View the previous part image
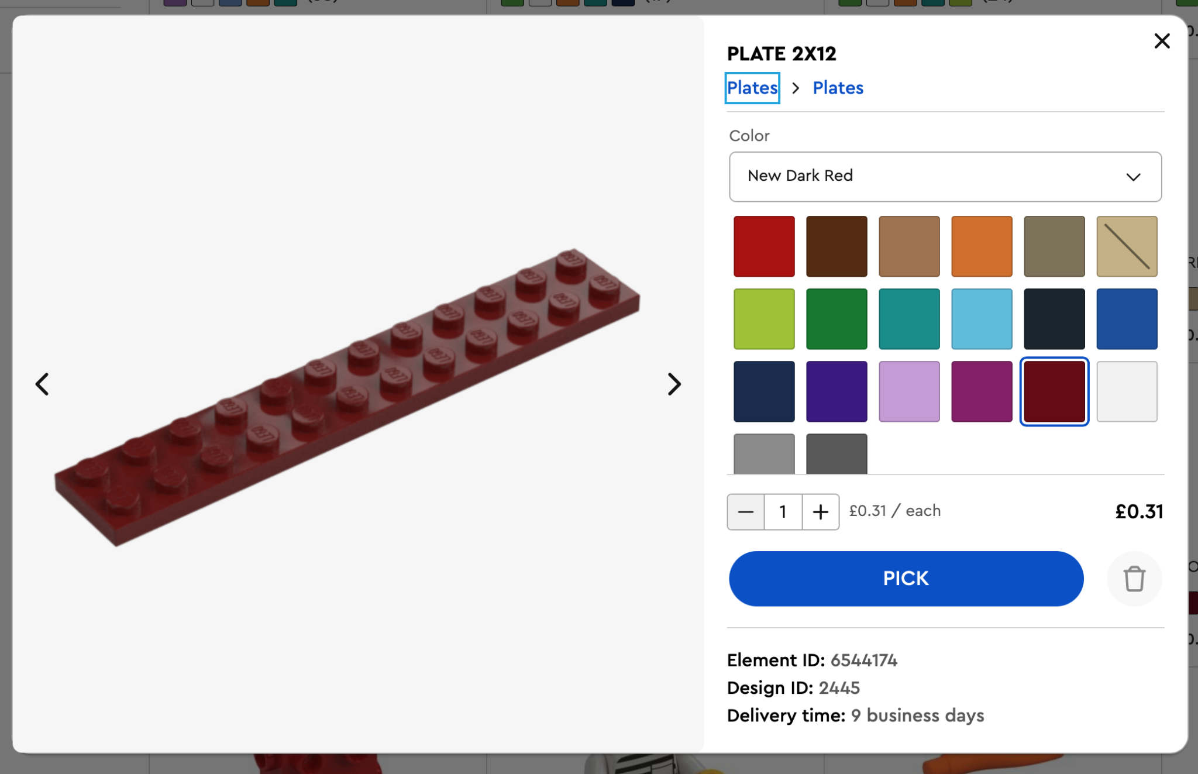 pos(42,384)
